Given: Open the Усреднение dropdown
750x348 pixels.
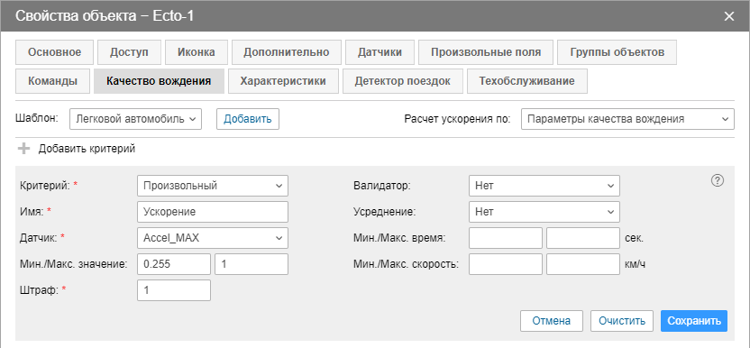Looking at the screenshot, I should pos(544,212).
